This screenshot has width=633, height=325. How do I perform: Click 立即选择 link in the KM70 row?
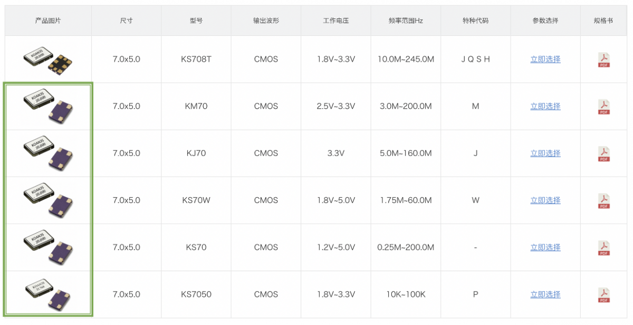pos(545,107)
